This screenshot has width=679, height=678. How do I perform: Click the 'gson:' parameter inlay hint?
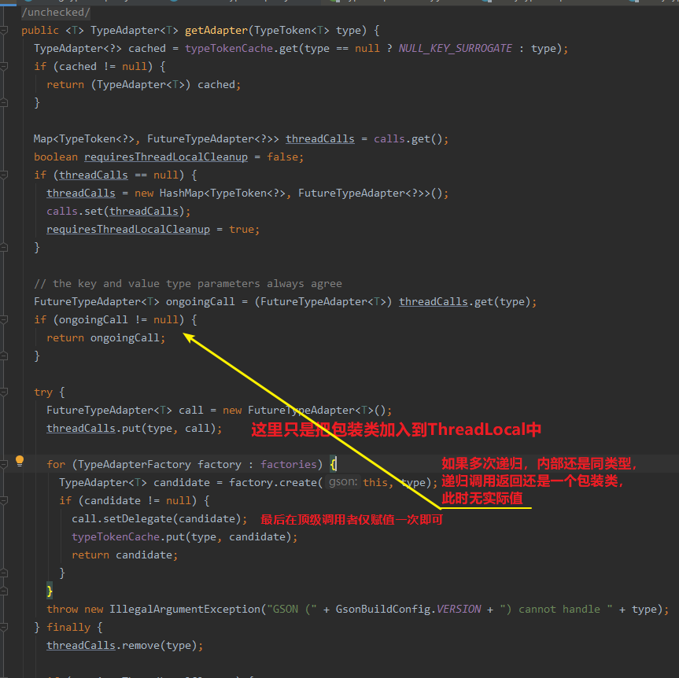pos(343,482)
